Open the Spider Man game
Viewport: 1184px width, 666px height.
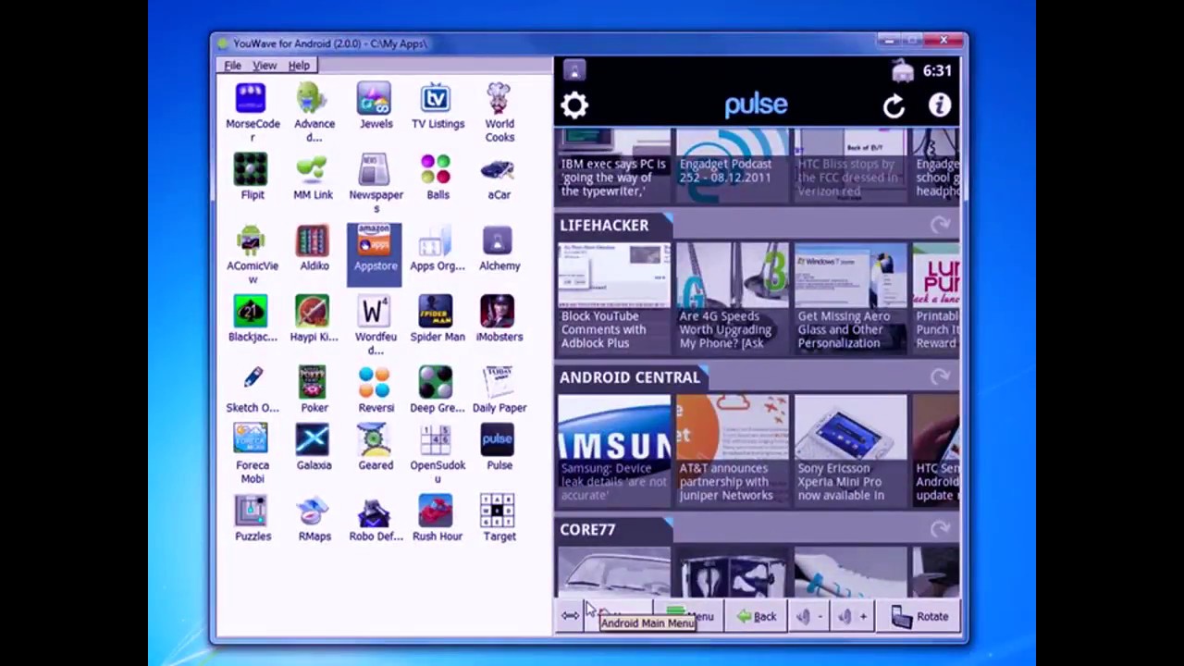436,312
